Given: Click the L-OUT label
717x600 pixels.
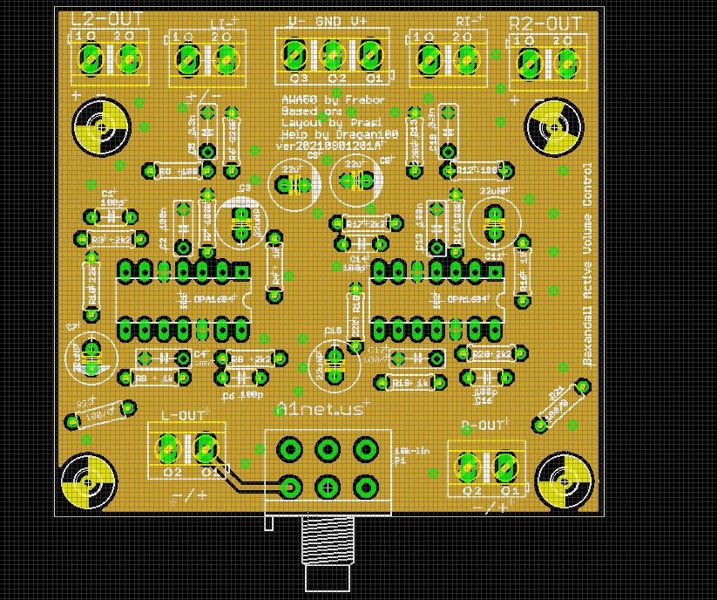Looking at the screenshot, I should [x=183, y=416].
